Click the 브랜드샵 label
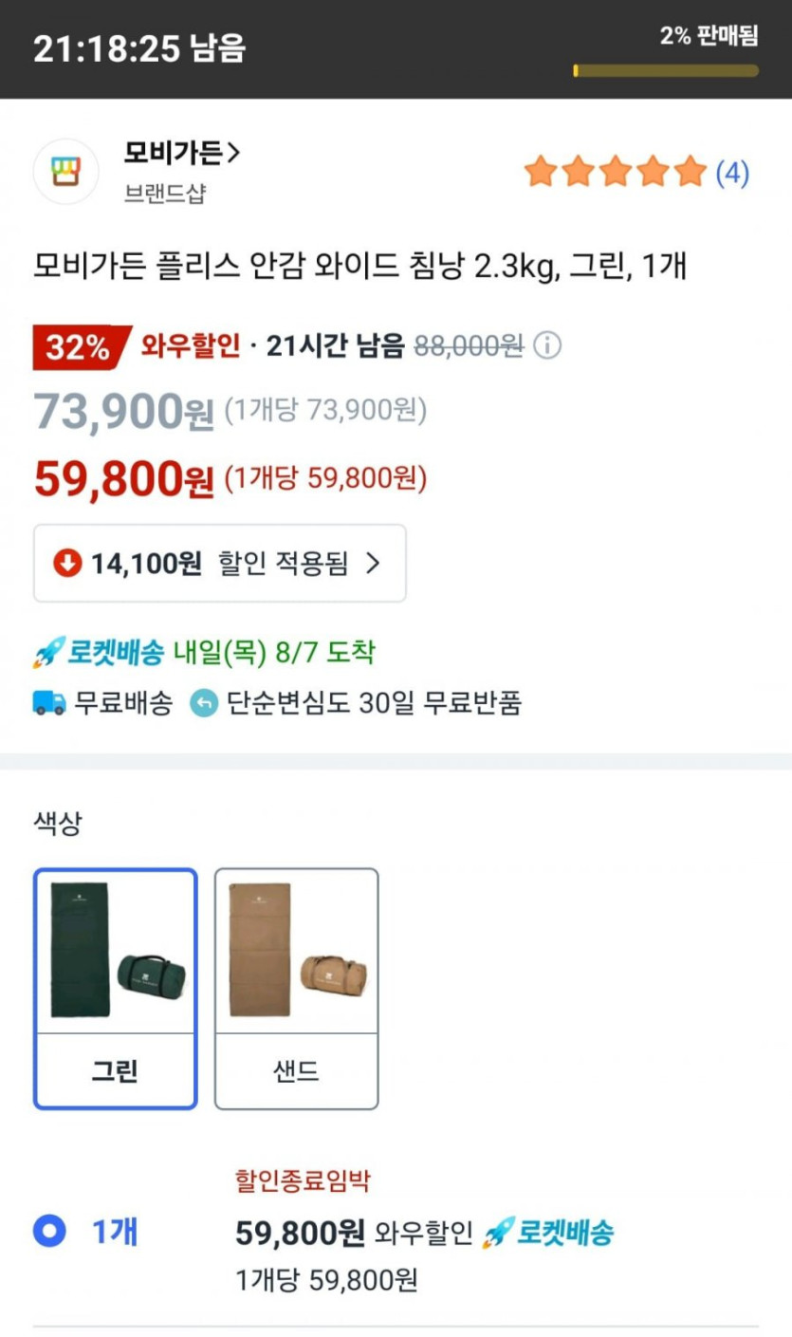This screenshot has width=792, height=1337. [x=165, y=194]
